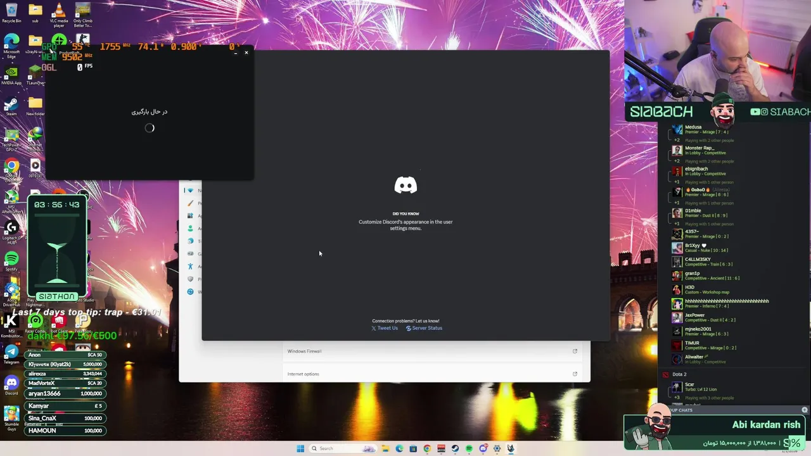Image resolution: width=811 pixels, height=456 pixels.
Task: Switch to Chrome in taskbar
Action: 427,448
